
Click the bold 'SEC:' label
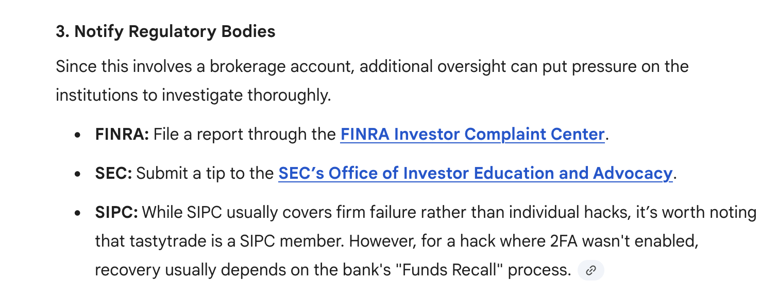tap(113, 174)
